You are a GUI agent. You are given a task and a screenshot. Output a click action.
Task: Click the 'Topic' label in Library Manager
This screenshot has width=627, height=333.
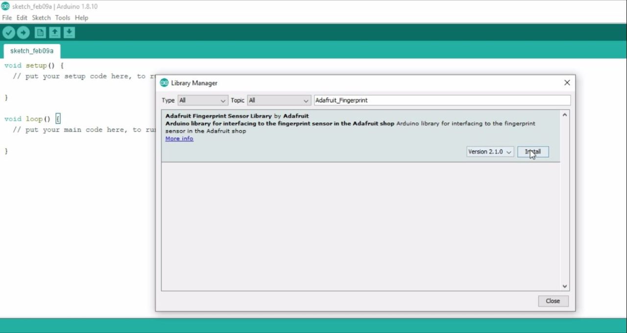[238, 100]
